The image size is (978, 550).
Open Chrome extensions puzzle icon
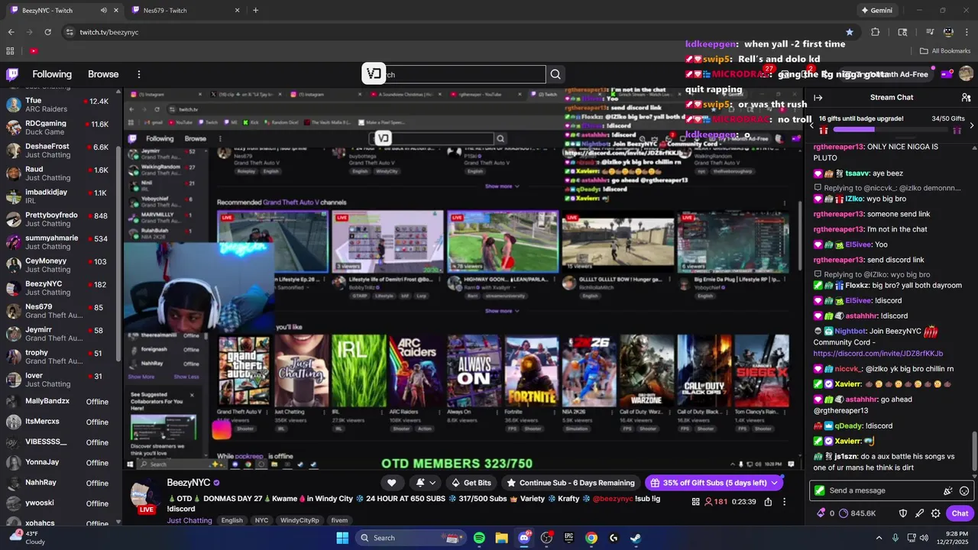click(x=876, y=32)
